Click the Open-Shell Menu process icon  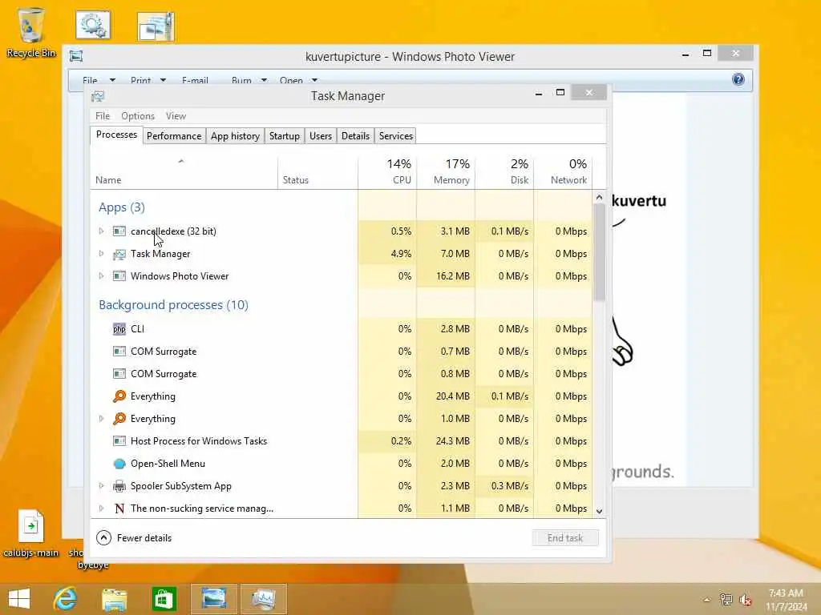(x=119, y=464)
